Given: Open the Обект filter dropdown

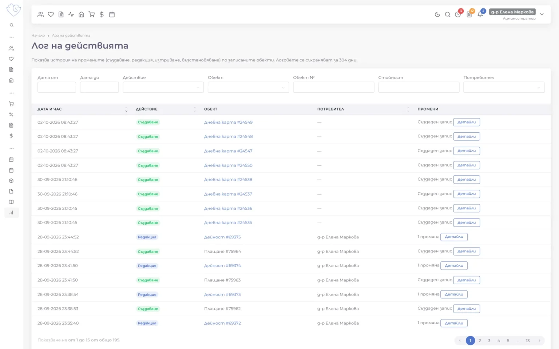Looking at the screenshot, I should (248, 87).
